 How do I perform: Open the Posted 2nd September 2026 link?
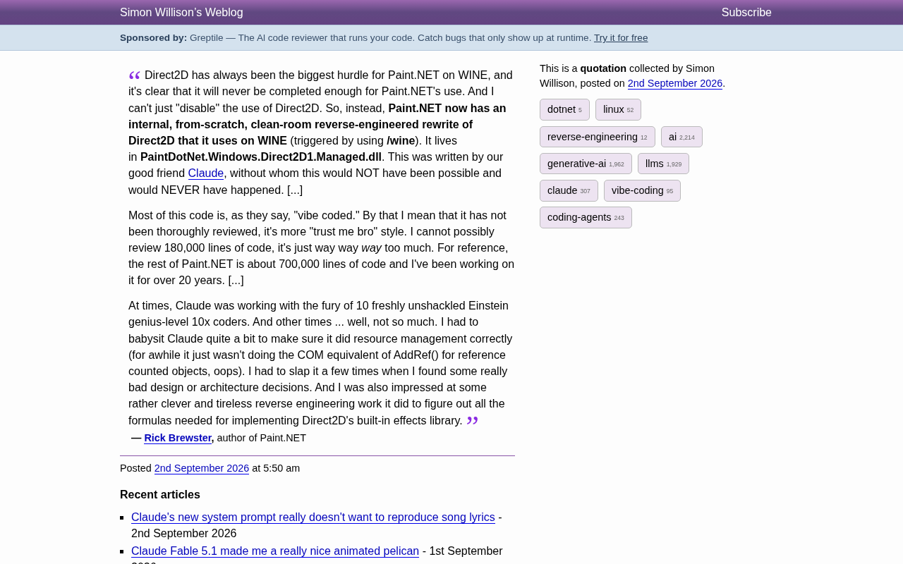202,468
